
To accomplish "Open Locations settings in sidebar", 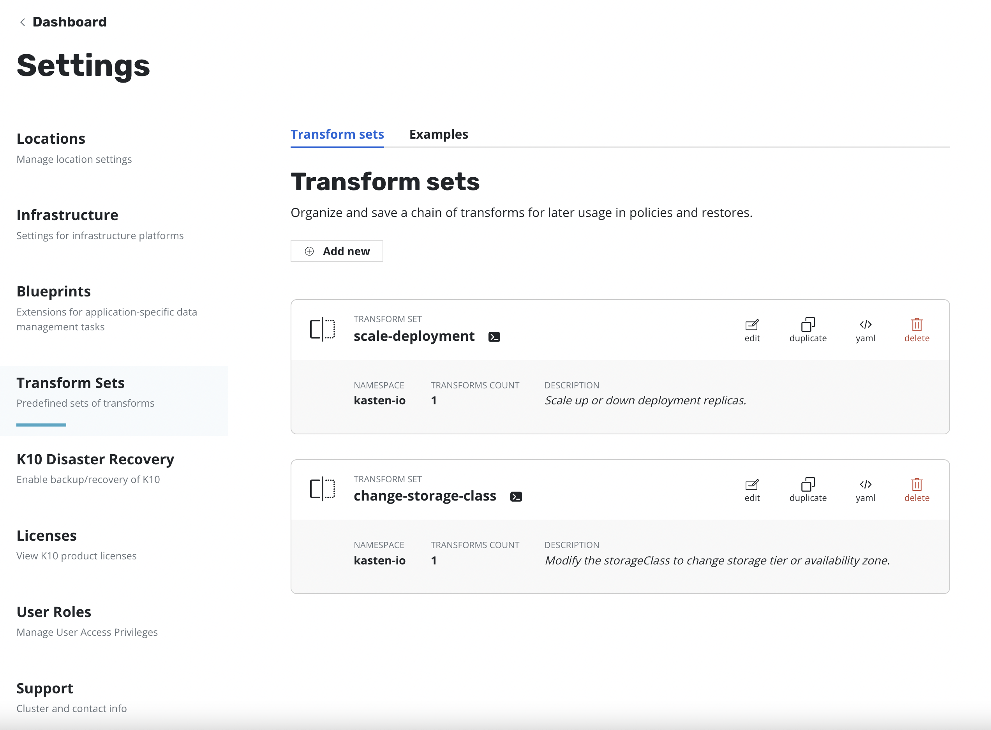I will point(51,139).
